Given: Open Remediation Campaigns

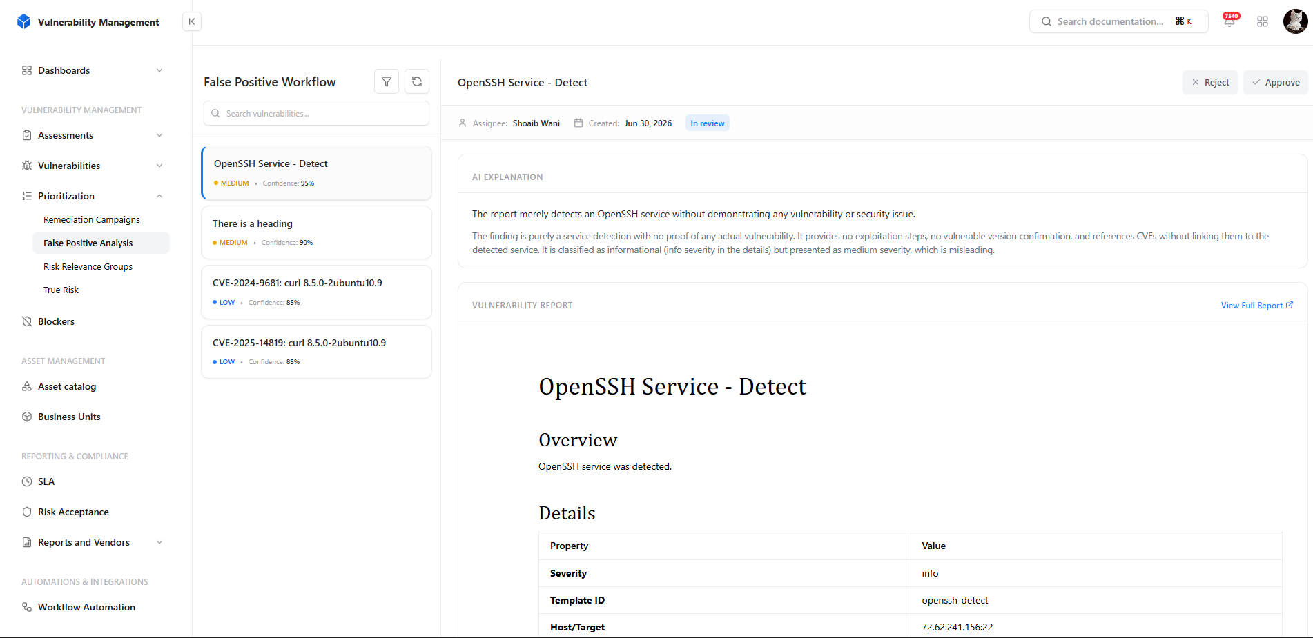Looking at the screenshot, I should point(91,219).
